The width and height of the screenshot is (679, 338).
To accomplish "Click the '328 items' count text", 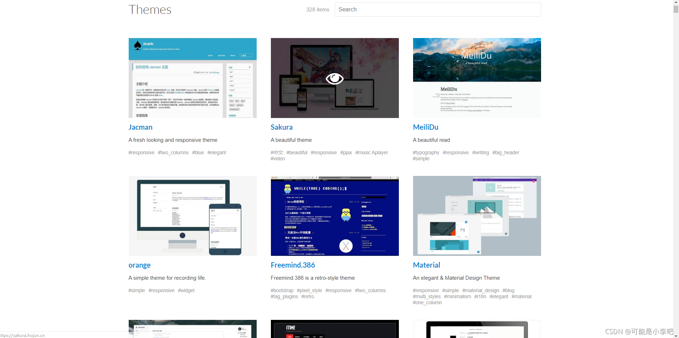I will 317,10.
